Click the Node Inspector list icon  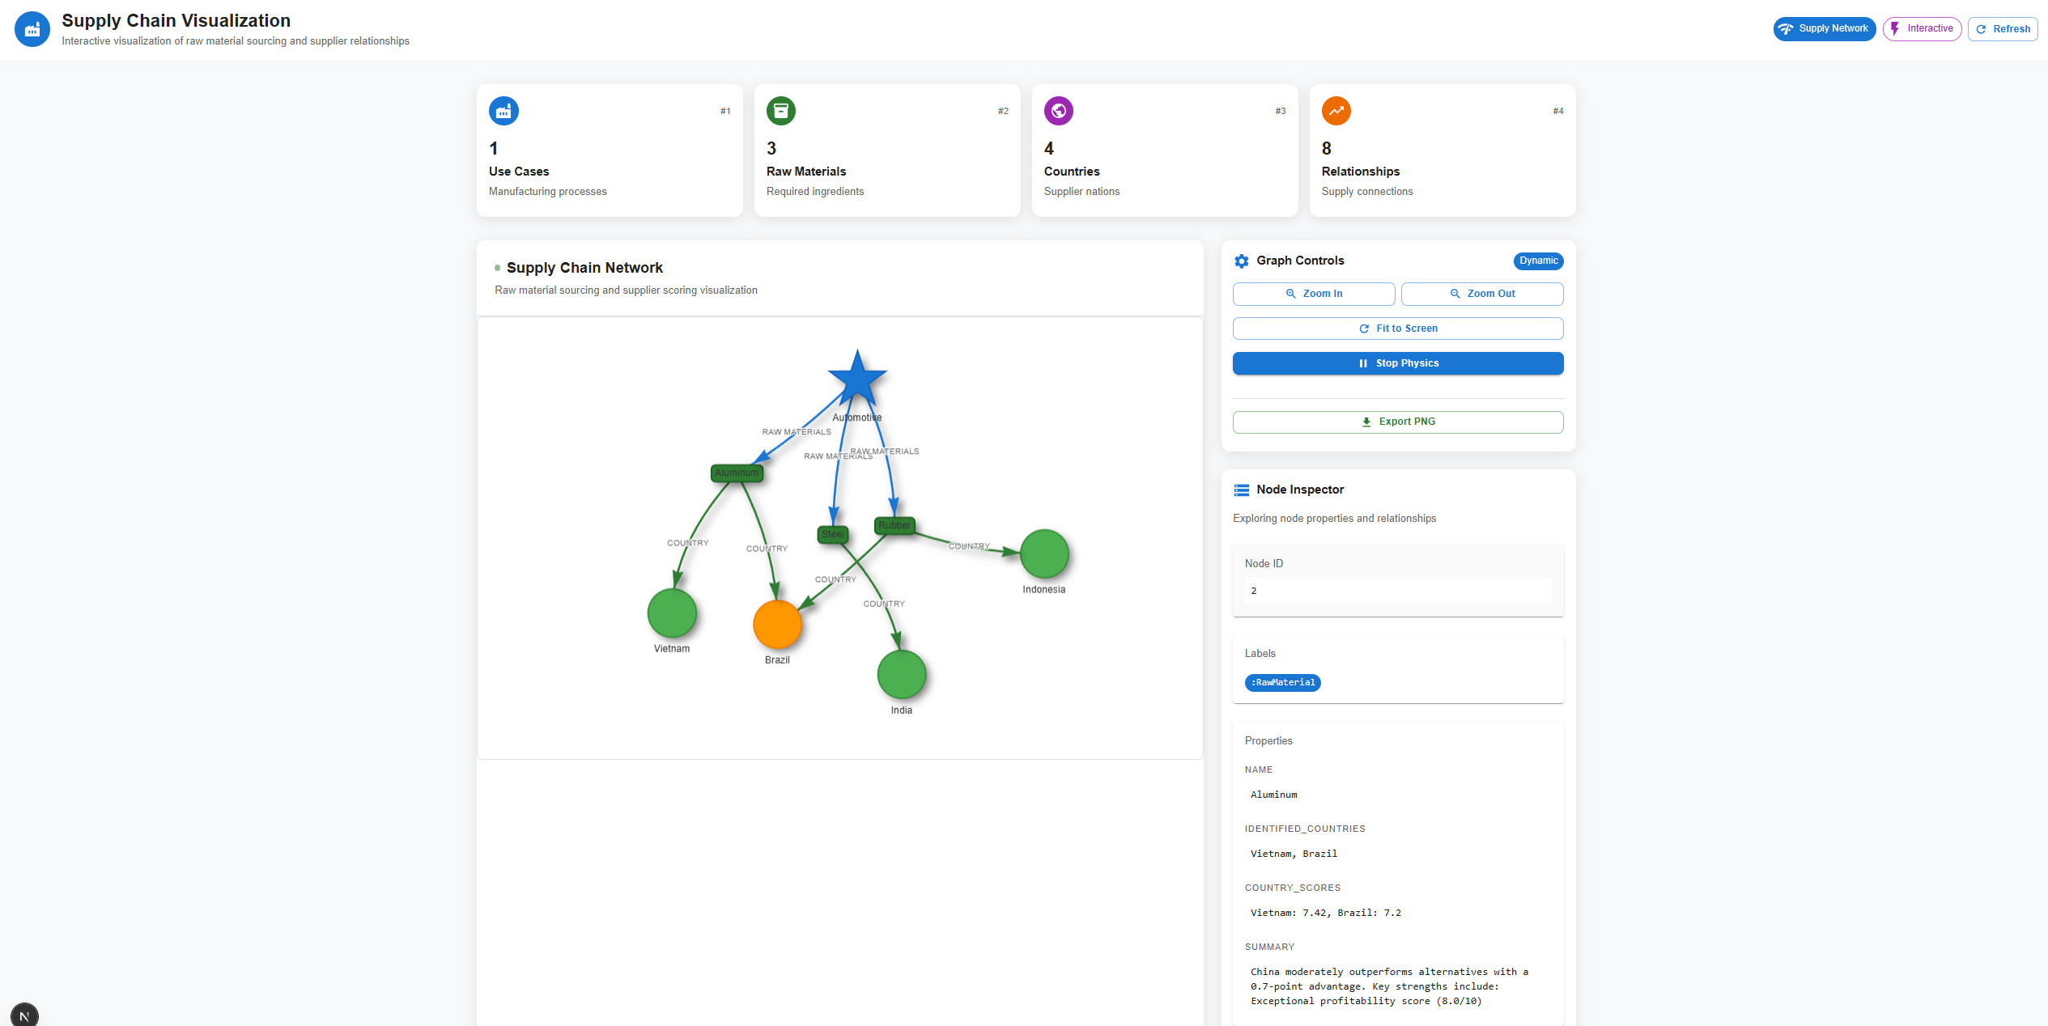coord(1241,490)
